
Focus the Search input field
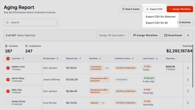coord(30,23)
